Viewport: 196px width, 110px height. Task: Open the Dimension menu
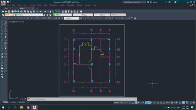coord(53,5)
